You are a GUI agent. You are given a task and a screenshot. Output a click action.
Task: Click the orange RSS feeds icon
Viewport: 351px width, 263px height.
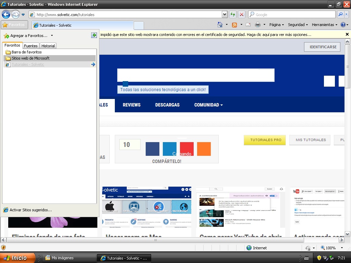click(x=234, y=25)
